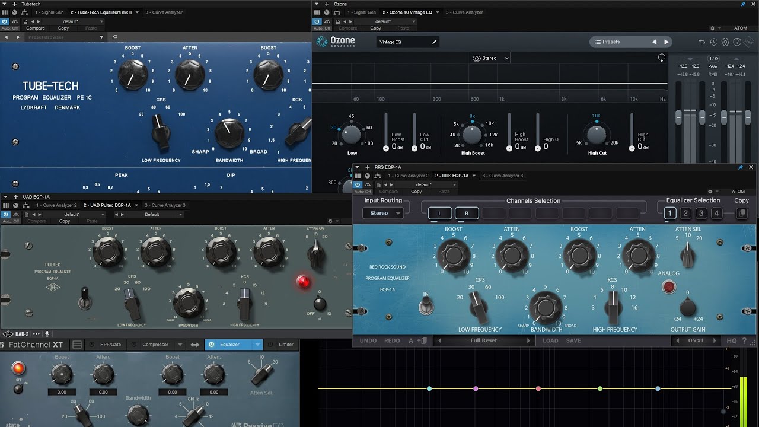Click Ozone reset circular arrow icon
This screenshot has width=759, height=427.
(x=661, y=58)
